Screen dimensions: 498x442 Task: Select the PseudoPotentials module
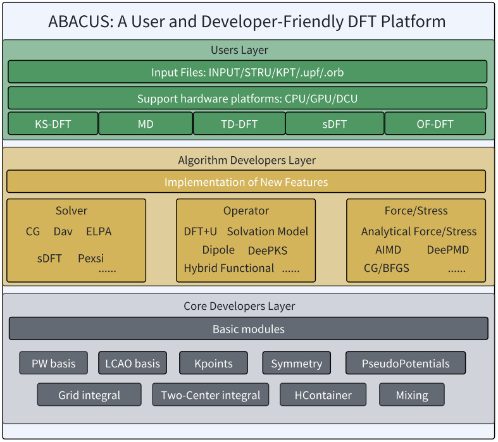point(406,363)
